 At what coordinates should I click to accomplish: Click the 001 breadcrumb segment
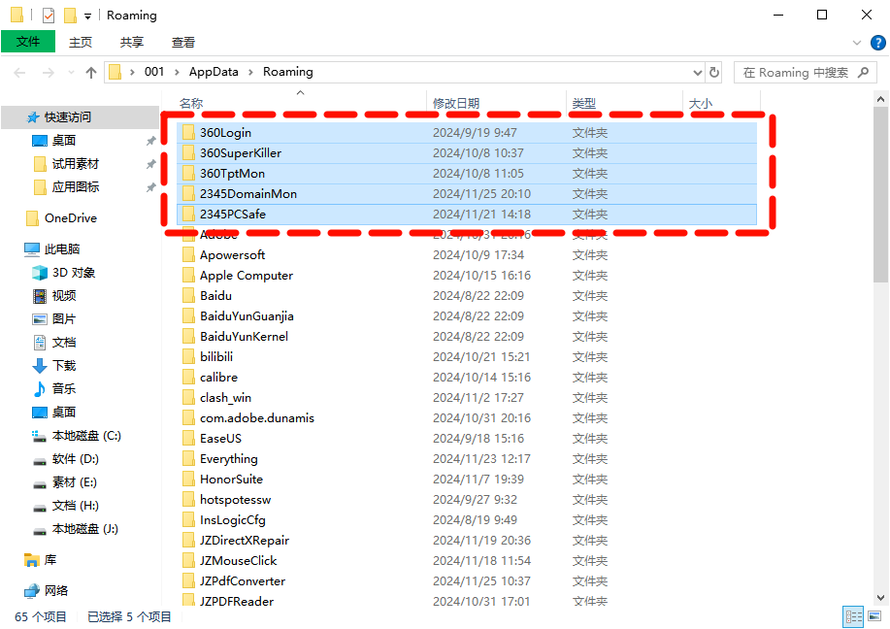click(153, 72)
